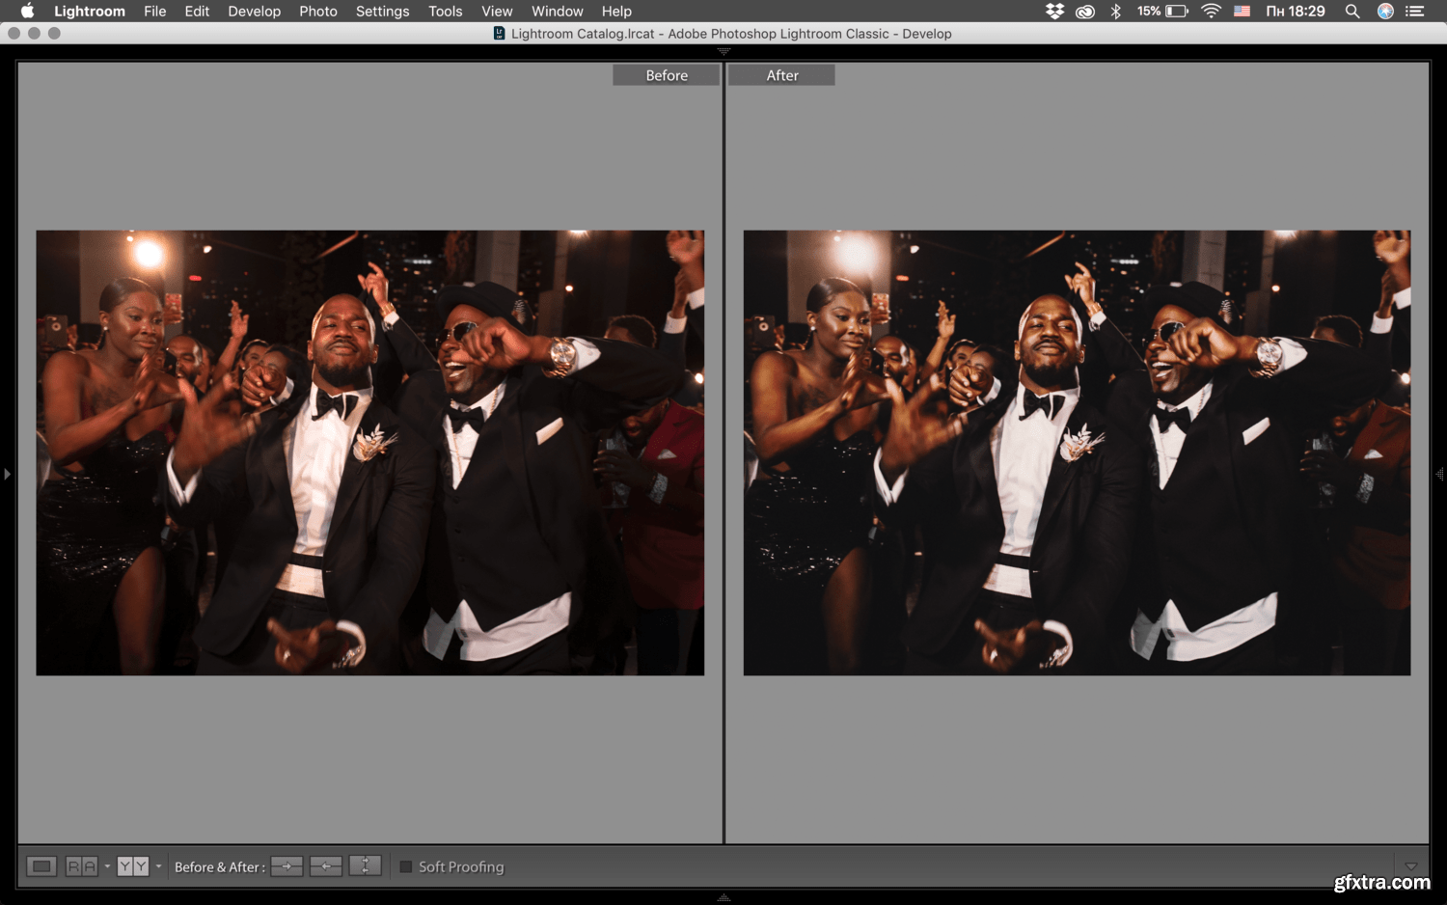Screen dimensions: 1447x905
Task: Show top Module Picker panel
Action: coord(723,51)
